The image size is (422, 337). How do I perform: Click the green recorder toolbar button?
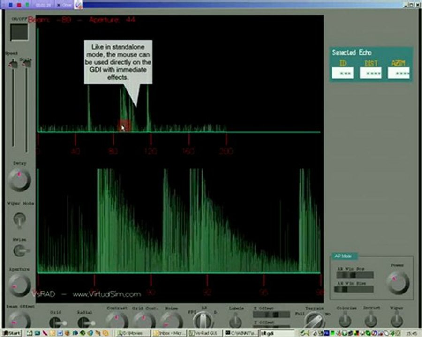(x=27, y=5)
